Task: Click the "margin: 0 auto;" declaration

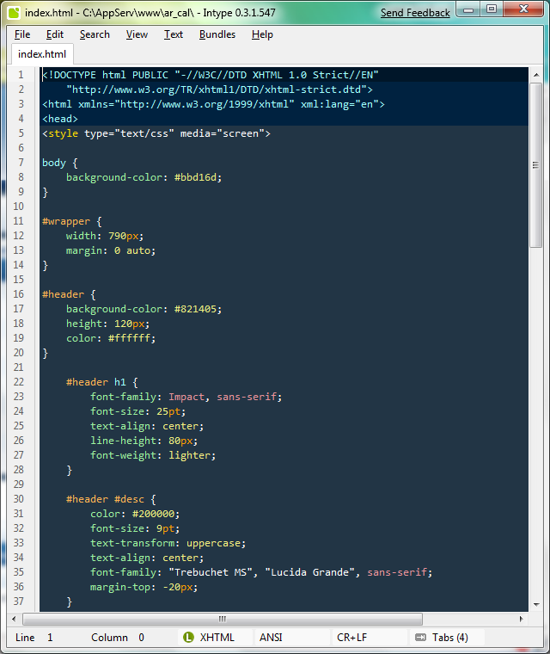Action: pyautogui.click(x=111, y=250)
